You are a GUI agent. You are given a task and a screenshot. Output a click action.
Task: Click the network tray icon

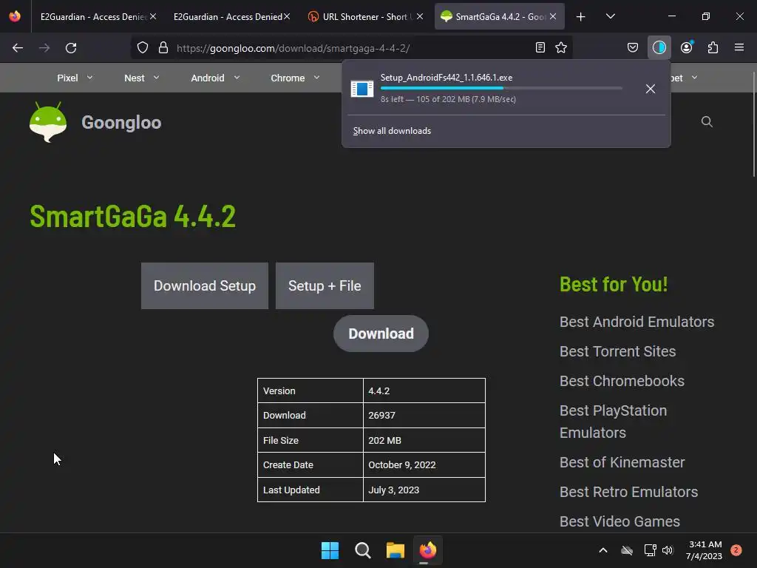point(650,550)
